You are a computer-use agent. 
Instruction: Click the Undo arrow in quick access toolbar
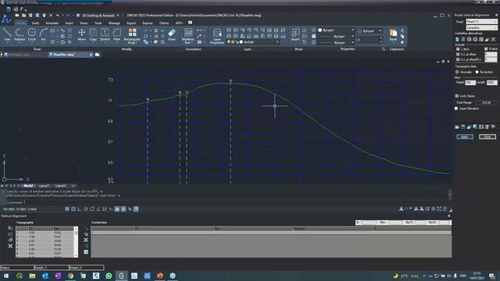coord(58,16)
